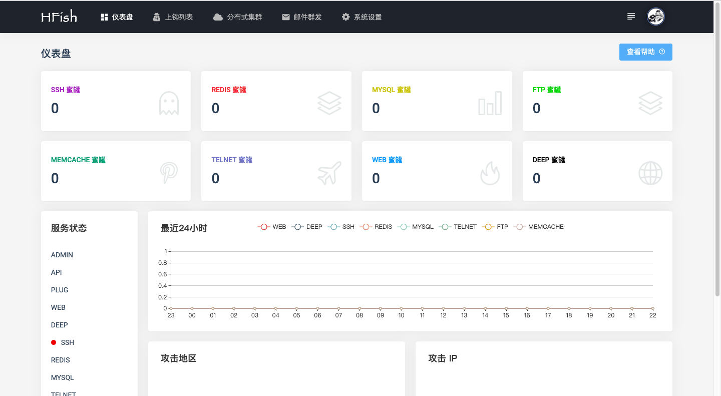
Task: Open the 上钩列表 menu item
Action: click(x=173, y=17)
